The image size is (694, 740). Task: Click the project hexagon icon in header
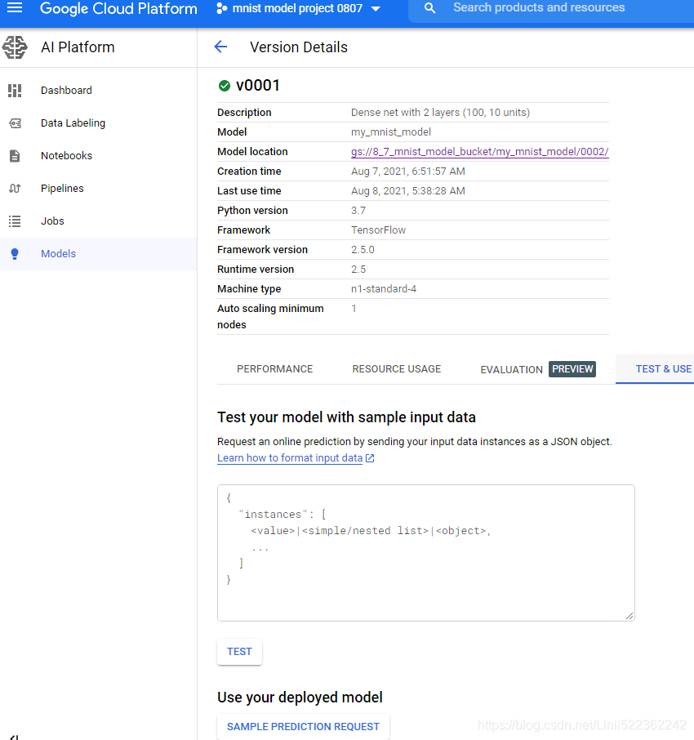coord(222,8)
